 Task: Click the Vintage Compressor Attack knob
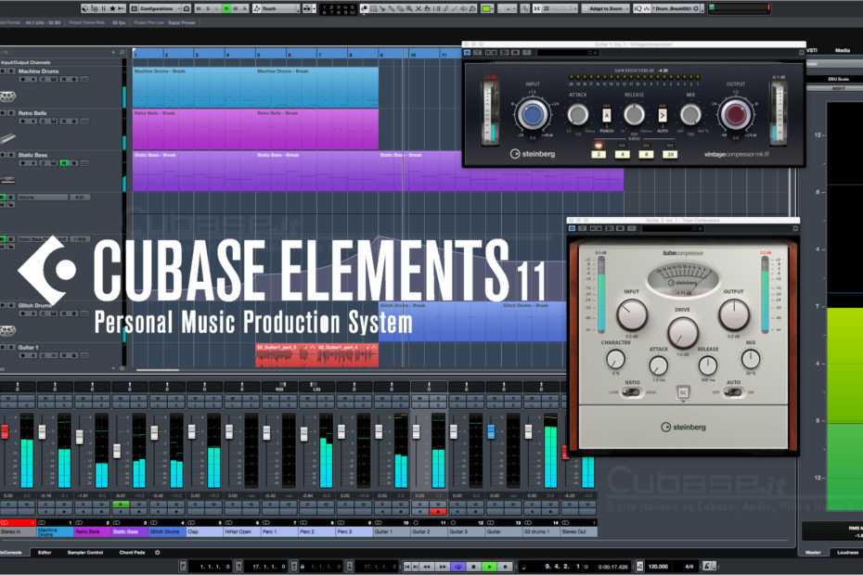tap(577, 115)
